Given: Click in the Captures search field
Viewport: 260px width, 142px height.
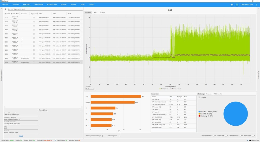Looking at the screenshot, I should [45, 9].
